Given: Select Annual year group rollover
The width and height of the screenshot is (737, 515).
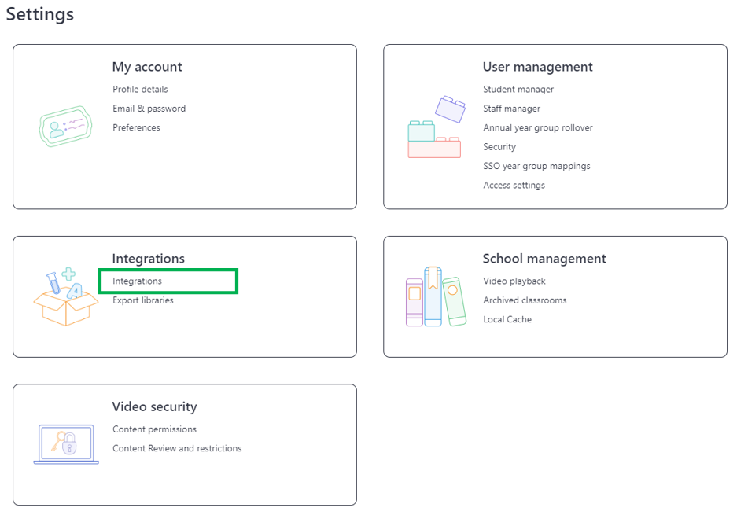Looking at the screenshot, I should click(x=538, y=128).
